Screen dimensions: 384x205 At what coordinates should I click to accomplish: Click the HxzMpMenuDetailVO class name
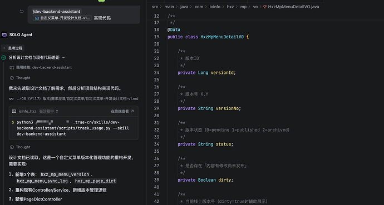(222, 37)
